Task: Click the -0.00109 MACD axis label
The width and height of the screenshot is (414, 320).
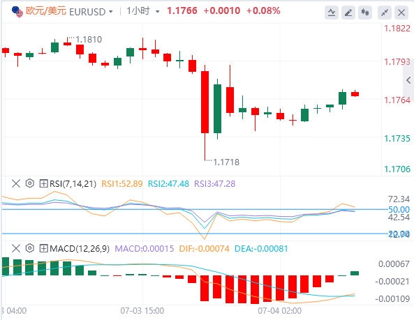Action: point(392,299)
